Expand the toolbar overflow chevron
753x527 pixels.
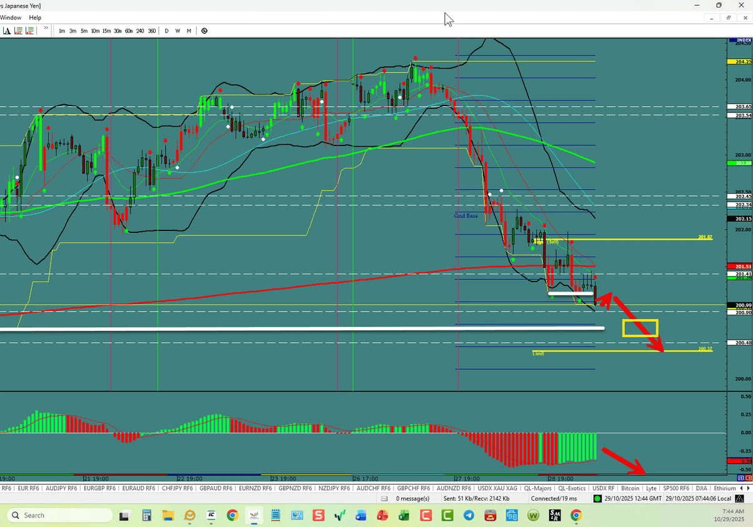(x=45, y=28)
